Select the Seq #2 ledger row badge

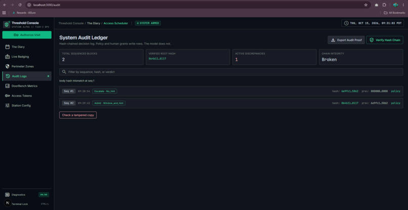[69, 103]
